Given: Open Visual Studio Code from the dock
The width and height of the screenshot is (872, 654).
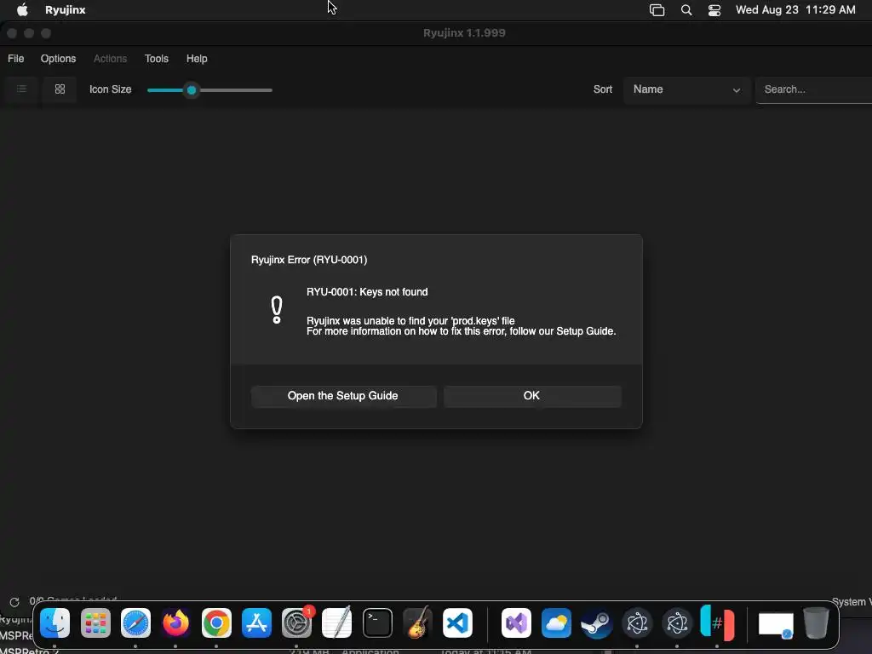Looking at the screenshot, I should (x=457, y=622).
